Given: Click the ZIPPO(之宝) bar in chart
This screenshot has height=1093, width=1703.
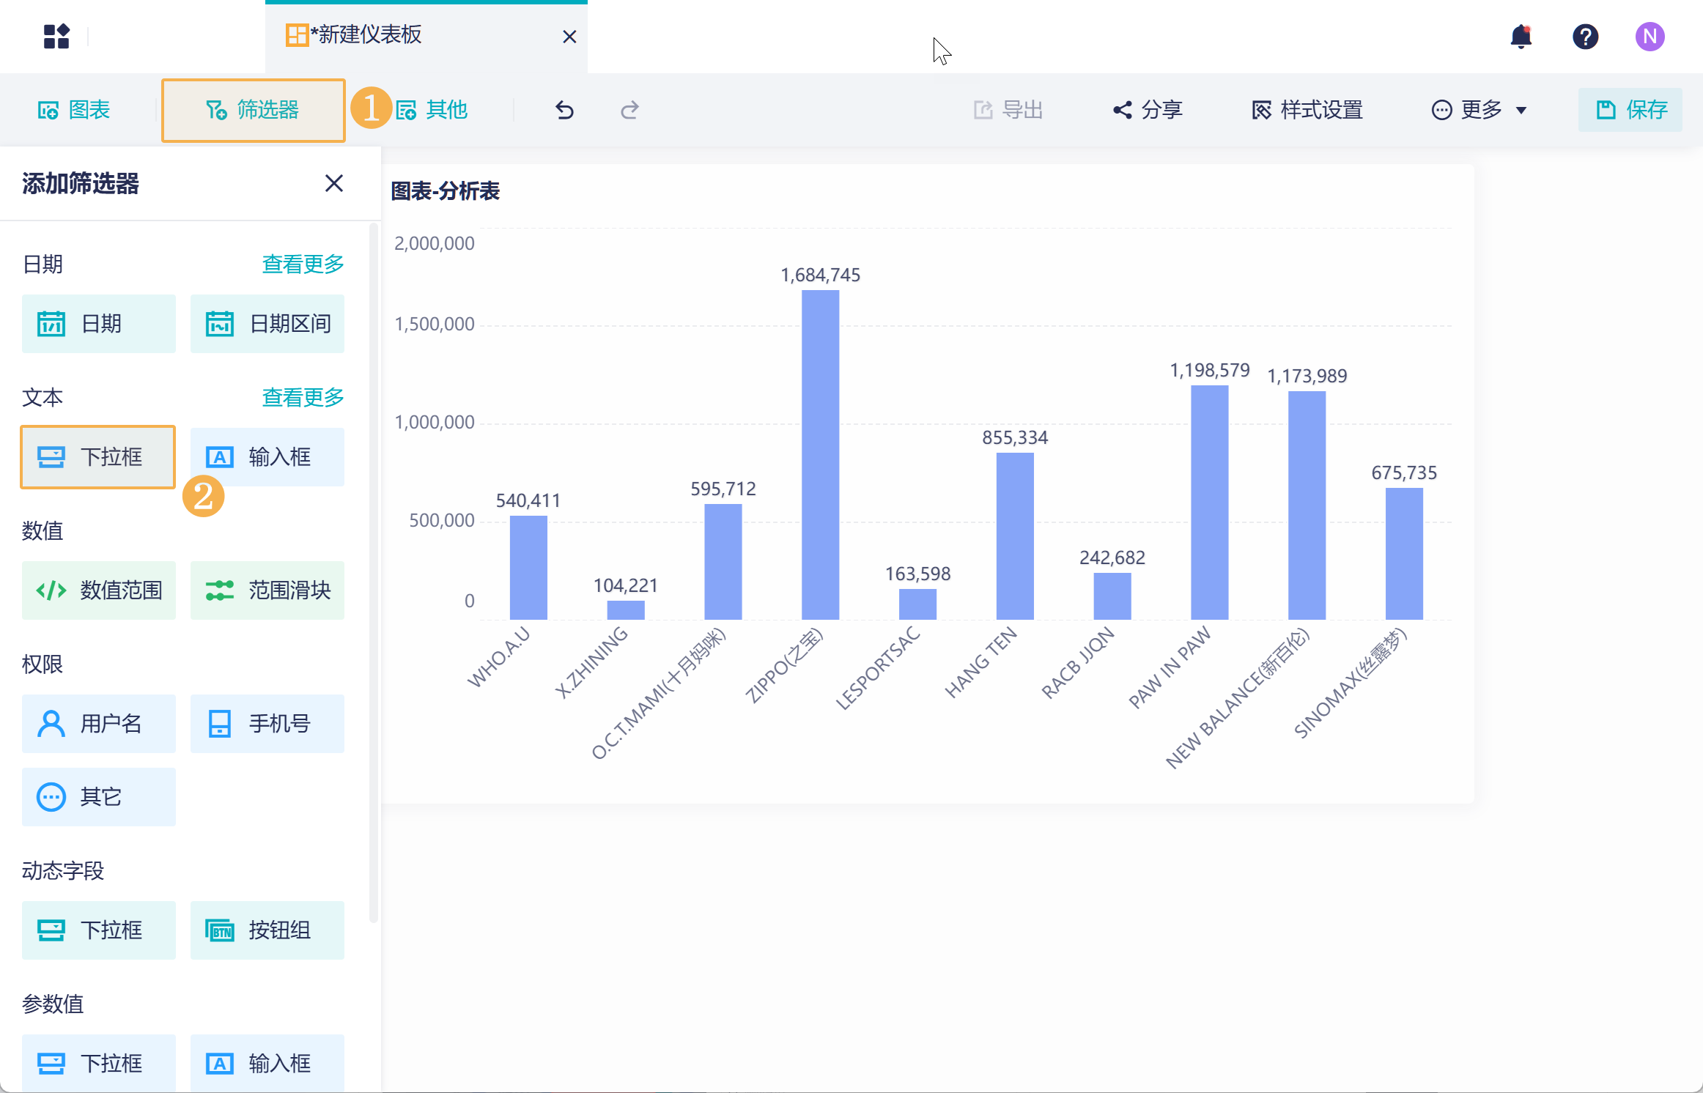Looking at the screenshot, I should tap(821, 455).
